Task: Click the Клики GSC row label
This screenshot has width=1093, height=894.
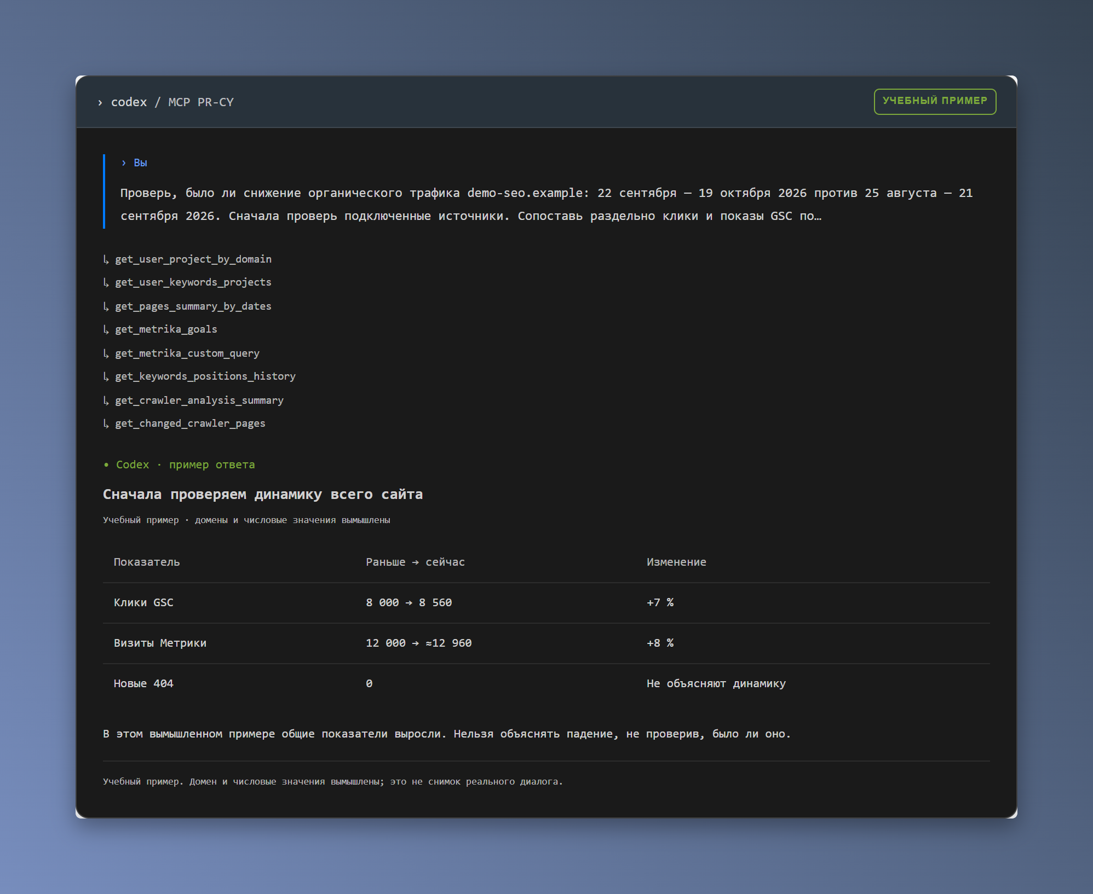Action: 143,602
